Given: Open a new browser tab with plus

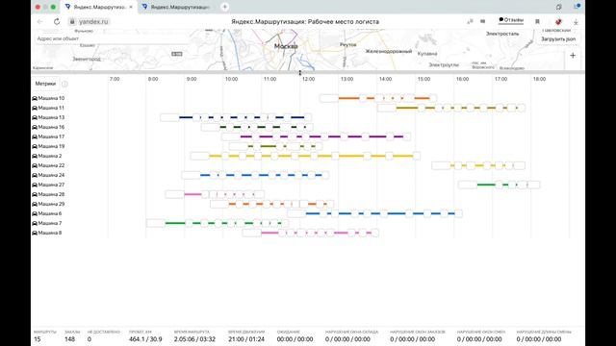Looking at the screenshot, I should pyautogui.click(x=224, y=7).
